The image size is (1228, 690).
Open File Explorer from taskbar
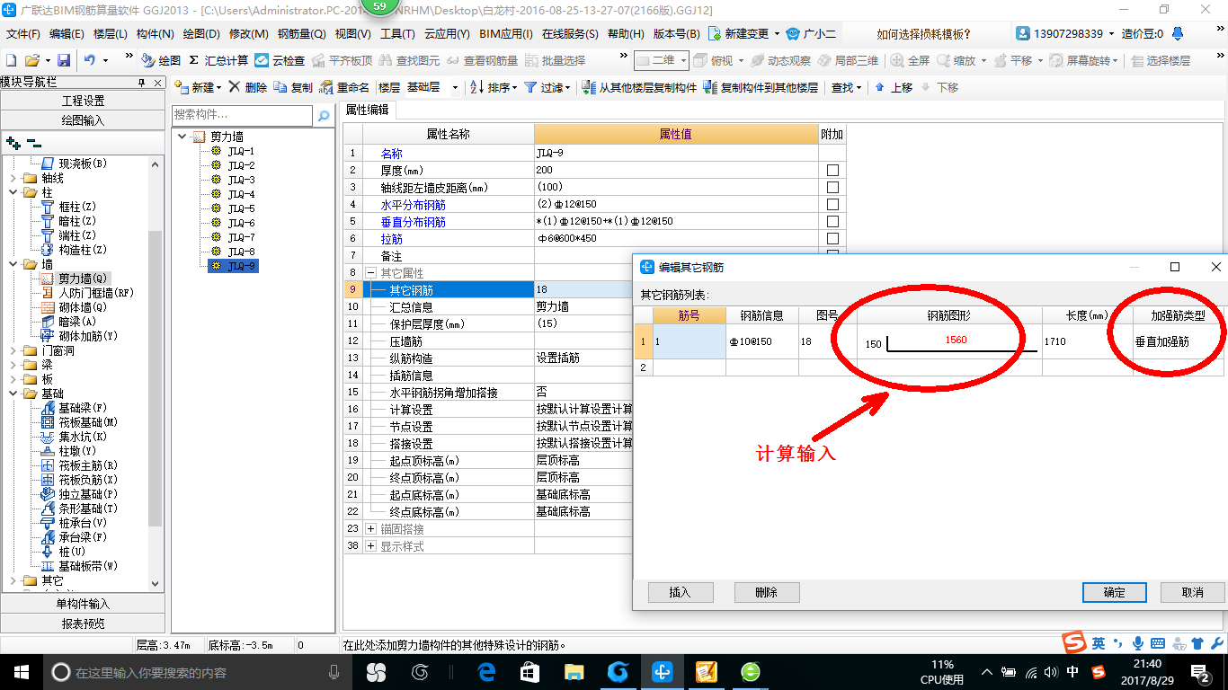574,671
